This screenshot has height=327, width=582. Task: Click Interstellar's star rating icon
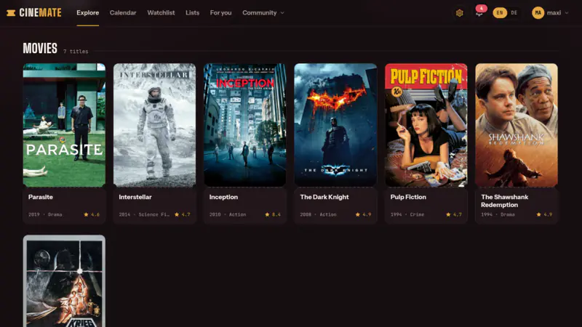177,214
